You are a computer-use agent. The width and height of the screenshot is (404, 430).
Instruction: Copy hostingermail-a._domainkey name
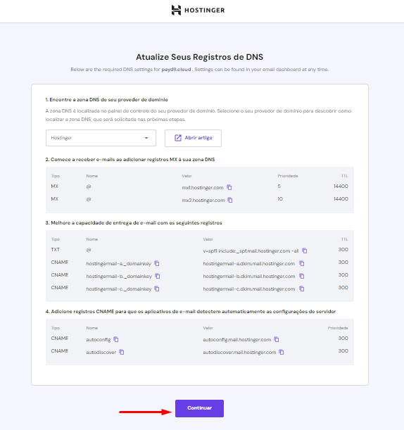pos(157,263)
